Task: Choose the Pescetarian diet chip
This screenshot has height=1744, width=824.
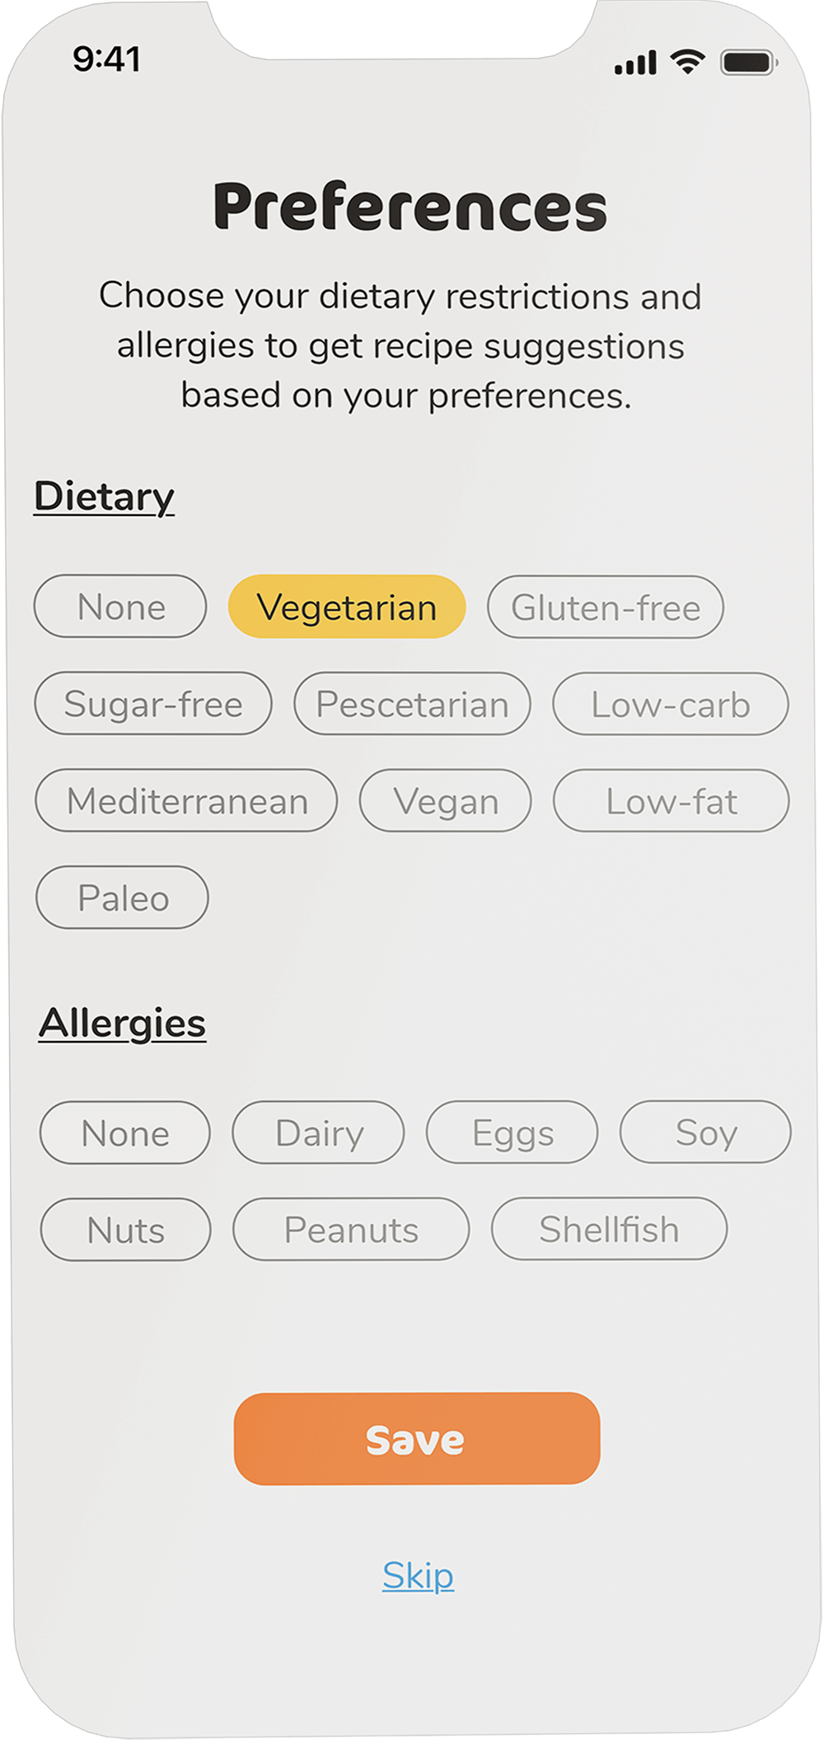Action: point(412,704)
